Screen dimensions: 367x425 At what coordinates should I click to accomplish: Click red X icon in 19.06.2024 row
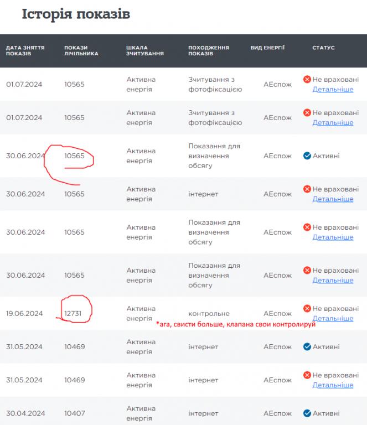pos(307,309)
